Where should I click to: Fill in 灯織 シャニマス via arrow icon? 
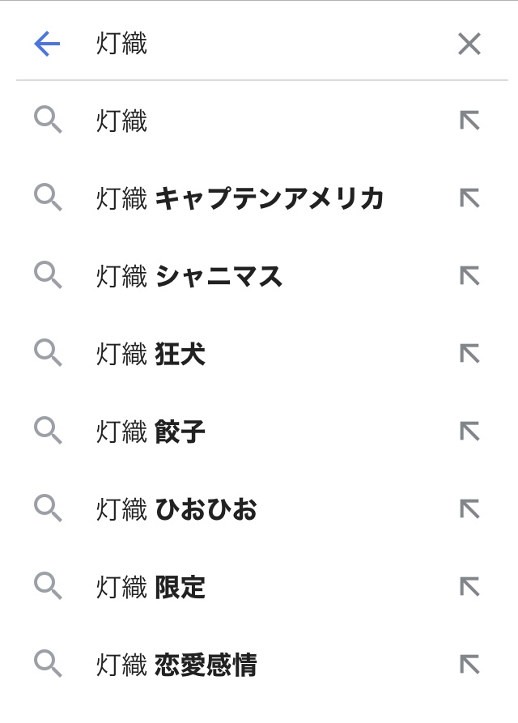469,276
